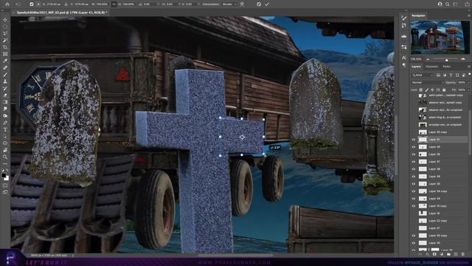Select the Navigator panel tab
Viewport: 472px width, 266px height.
418,16
